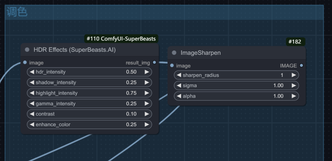Increase sigma with its right arrow

point(294,86)
